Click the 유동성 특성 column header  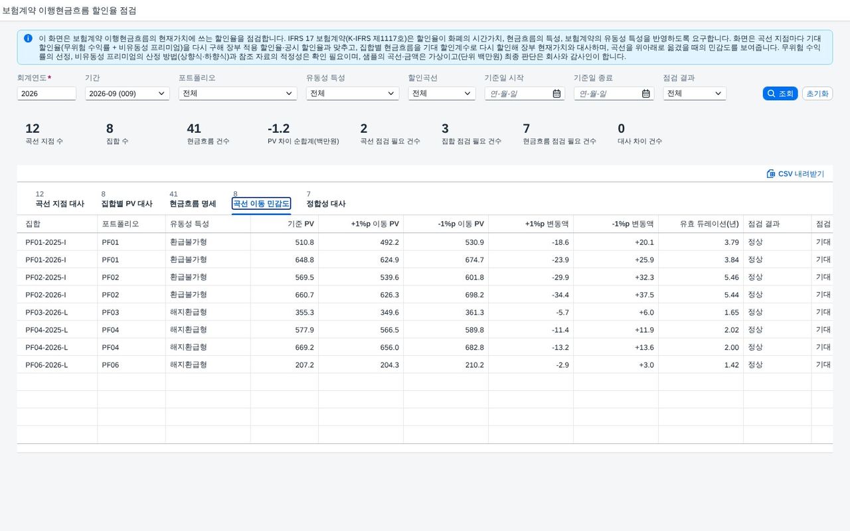pyautogui.click(x=208, y=224)
